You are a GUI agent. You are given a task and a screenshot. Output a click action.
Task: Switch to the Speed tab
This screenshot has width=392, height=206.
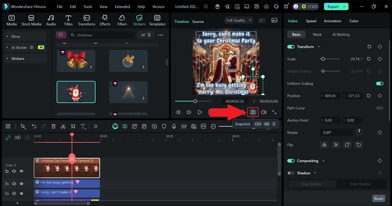pos(311,21)
